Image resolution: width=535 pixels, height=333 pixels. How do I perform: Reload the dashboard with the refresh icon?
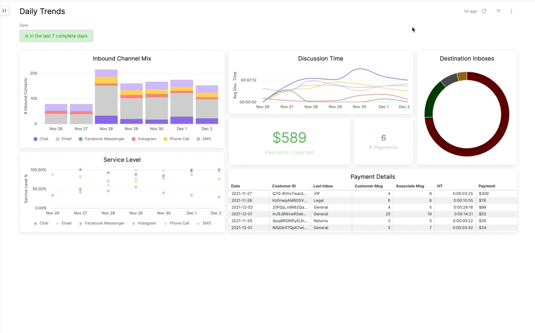click(x=484, y=11)
